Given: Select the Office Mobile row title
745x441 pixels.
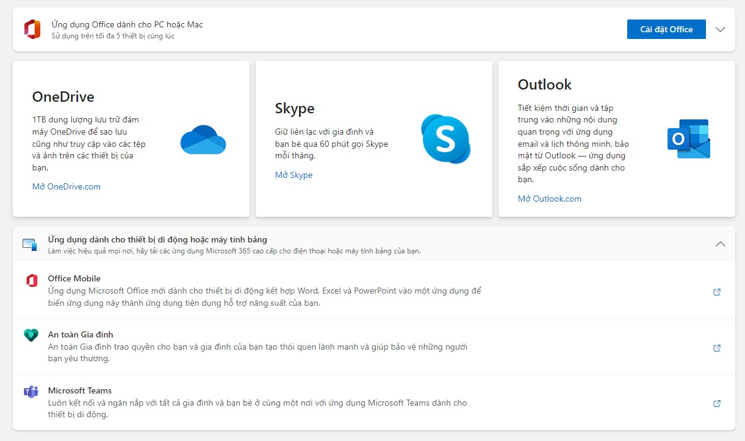Looking at the screenshot, I should coord(74,278).
